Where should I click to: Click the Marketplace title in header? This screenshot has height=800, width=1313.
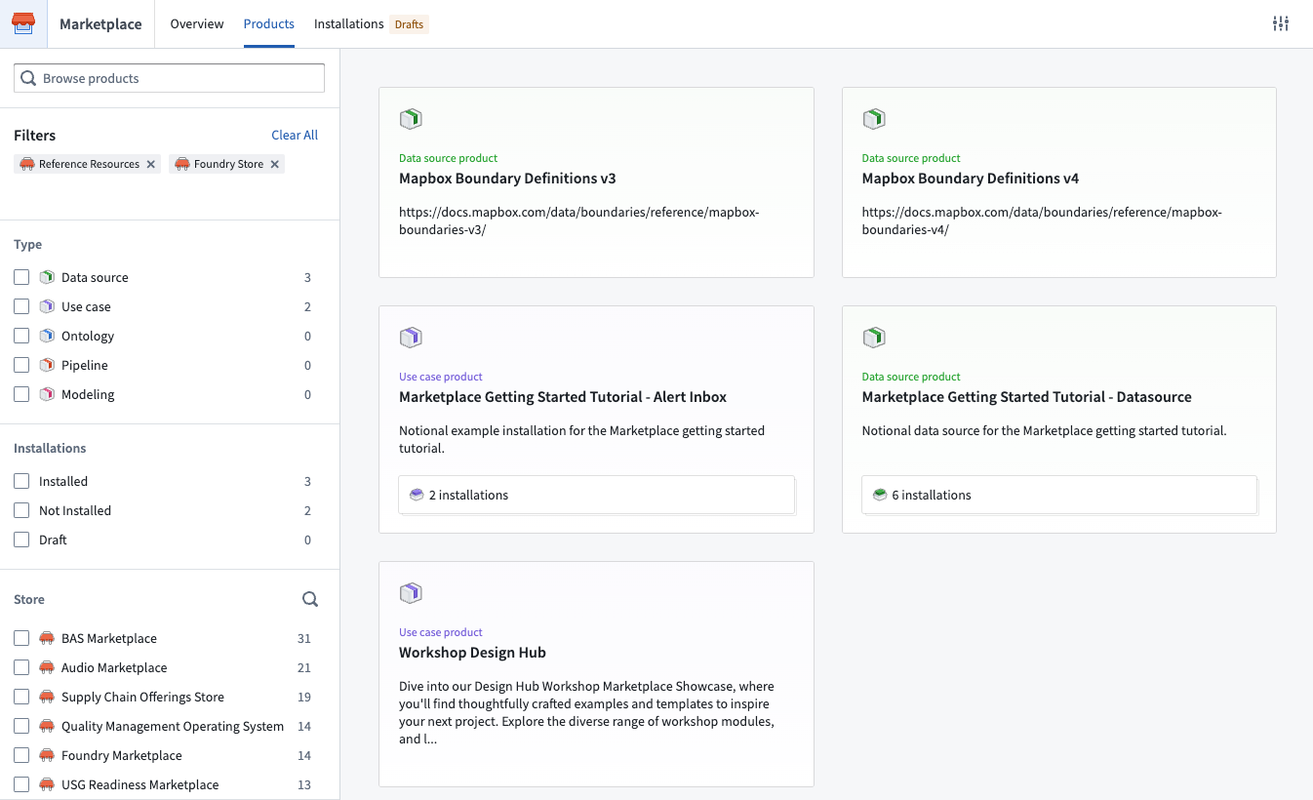pos(100,24)
